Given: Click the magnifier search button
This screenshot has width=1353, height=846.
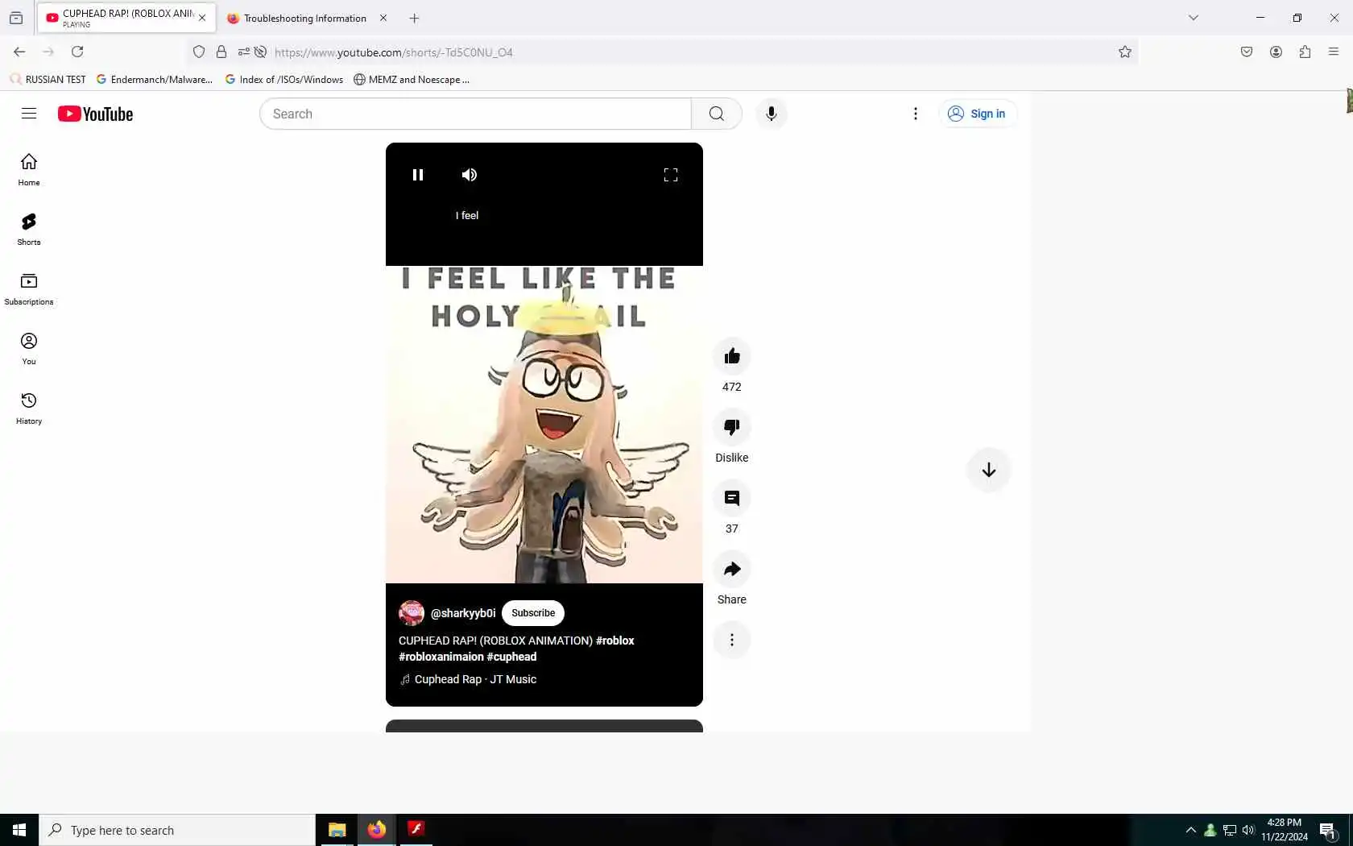Looking at the screenshot, I should coord(717,114).
